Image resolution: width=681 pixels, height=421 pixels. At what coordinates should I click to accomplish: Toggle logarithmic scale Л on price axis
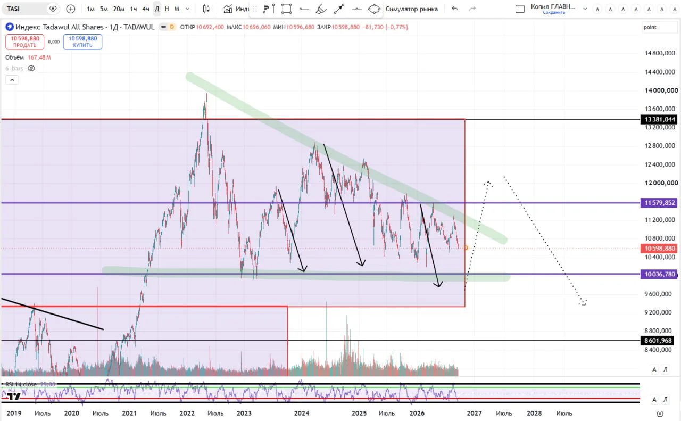pos(665,369)
